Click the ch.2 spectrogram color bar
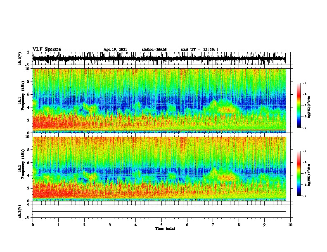The image size is (327, 252). [x=299, y=173]
